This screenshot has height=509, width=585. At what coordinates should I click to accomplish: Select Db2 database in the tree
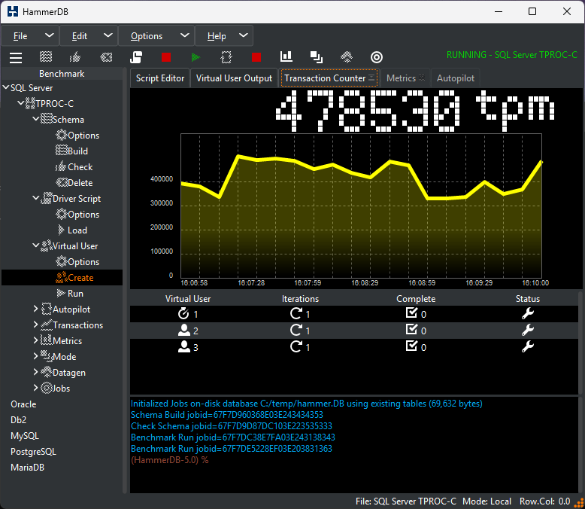(18, 419)
